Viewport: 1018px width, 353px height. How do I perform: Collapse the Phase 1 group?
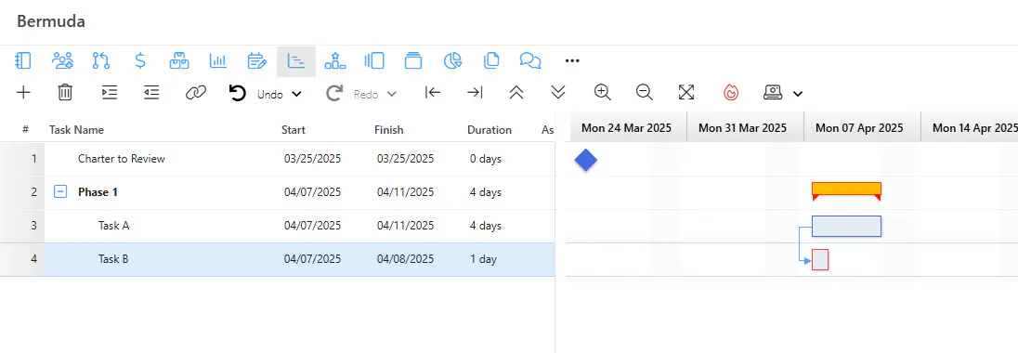pyautogui.click(x=60, y=191)
